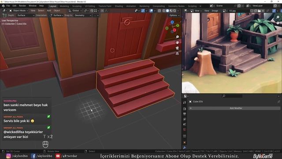Toggle X-ray mode

click(160, 11)
